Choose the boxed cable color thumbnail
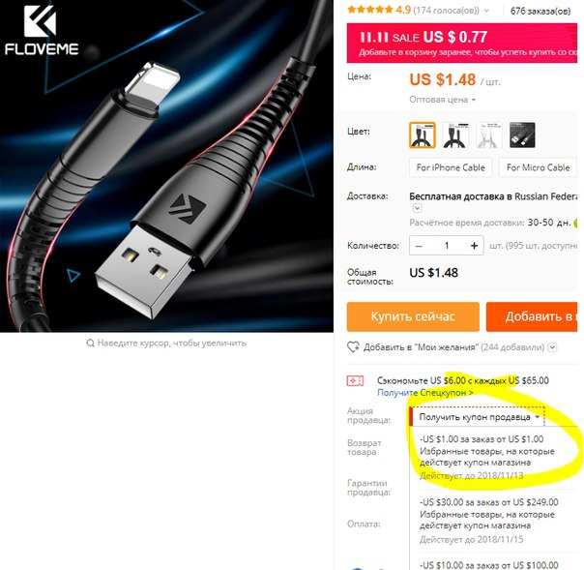Viewport: 584px width, 570px height. pos(522,135)
